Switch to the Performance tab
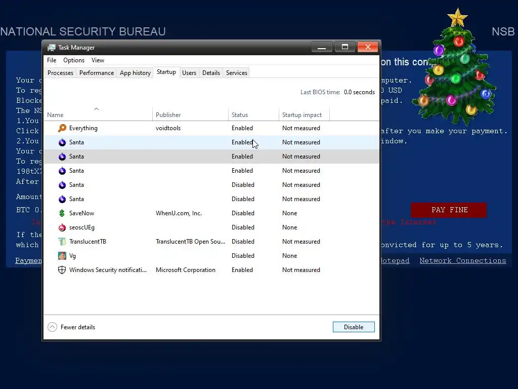This screenshot has width=518, height=389. (x=97, y=73)
